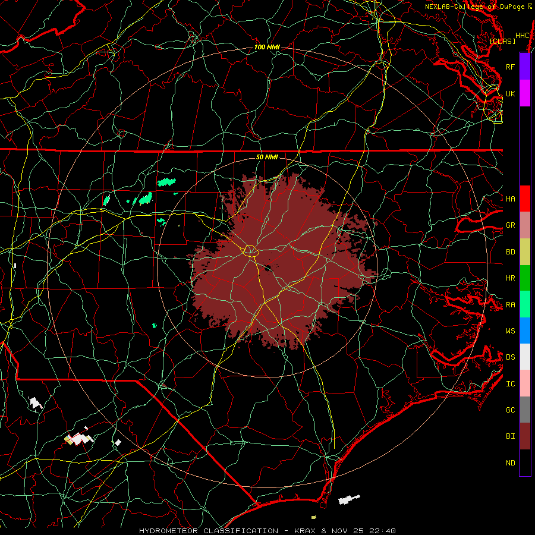Click the GC legend label
The height and width of the screenshot is (535, 535).
coord(510,410)
